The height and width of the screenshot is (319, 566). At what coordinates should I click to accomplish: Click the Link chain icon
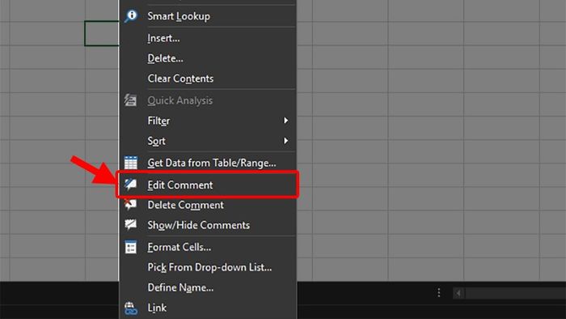(131, 308)
